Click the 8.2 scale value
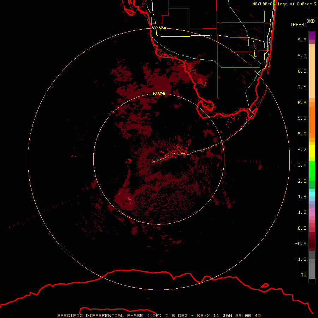 302,71
